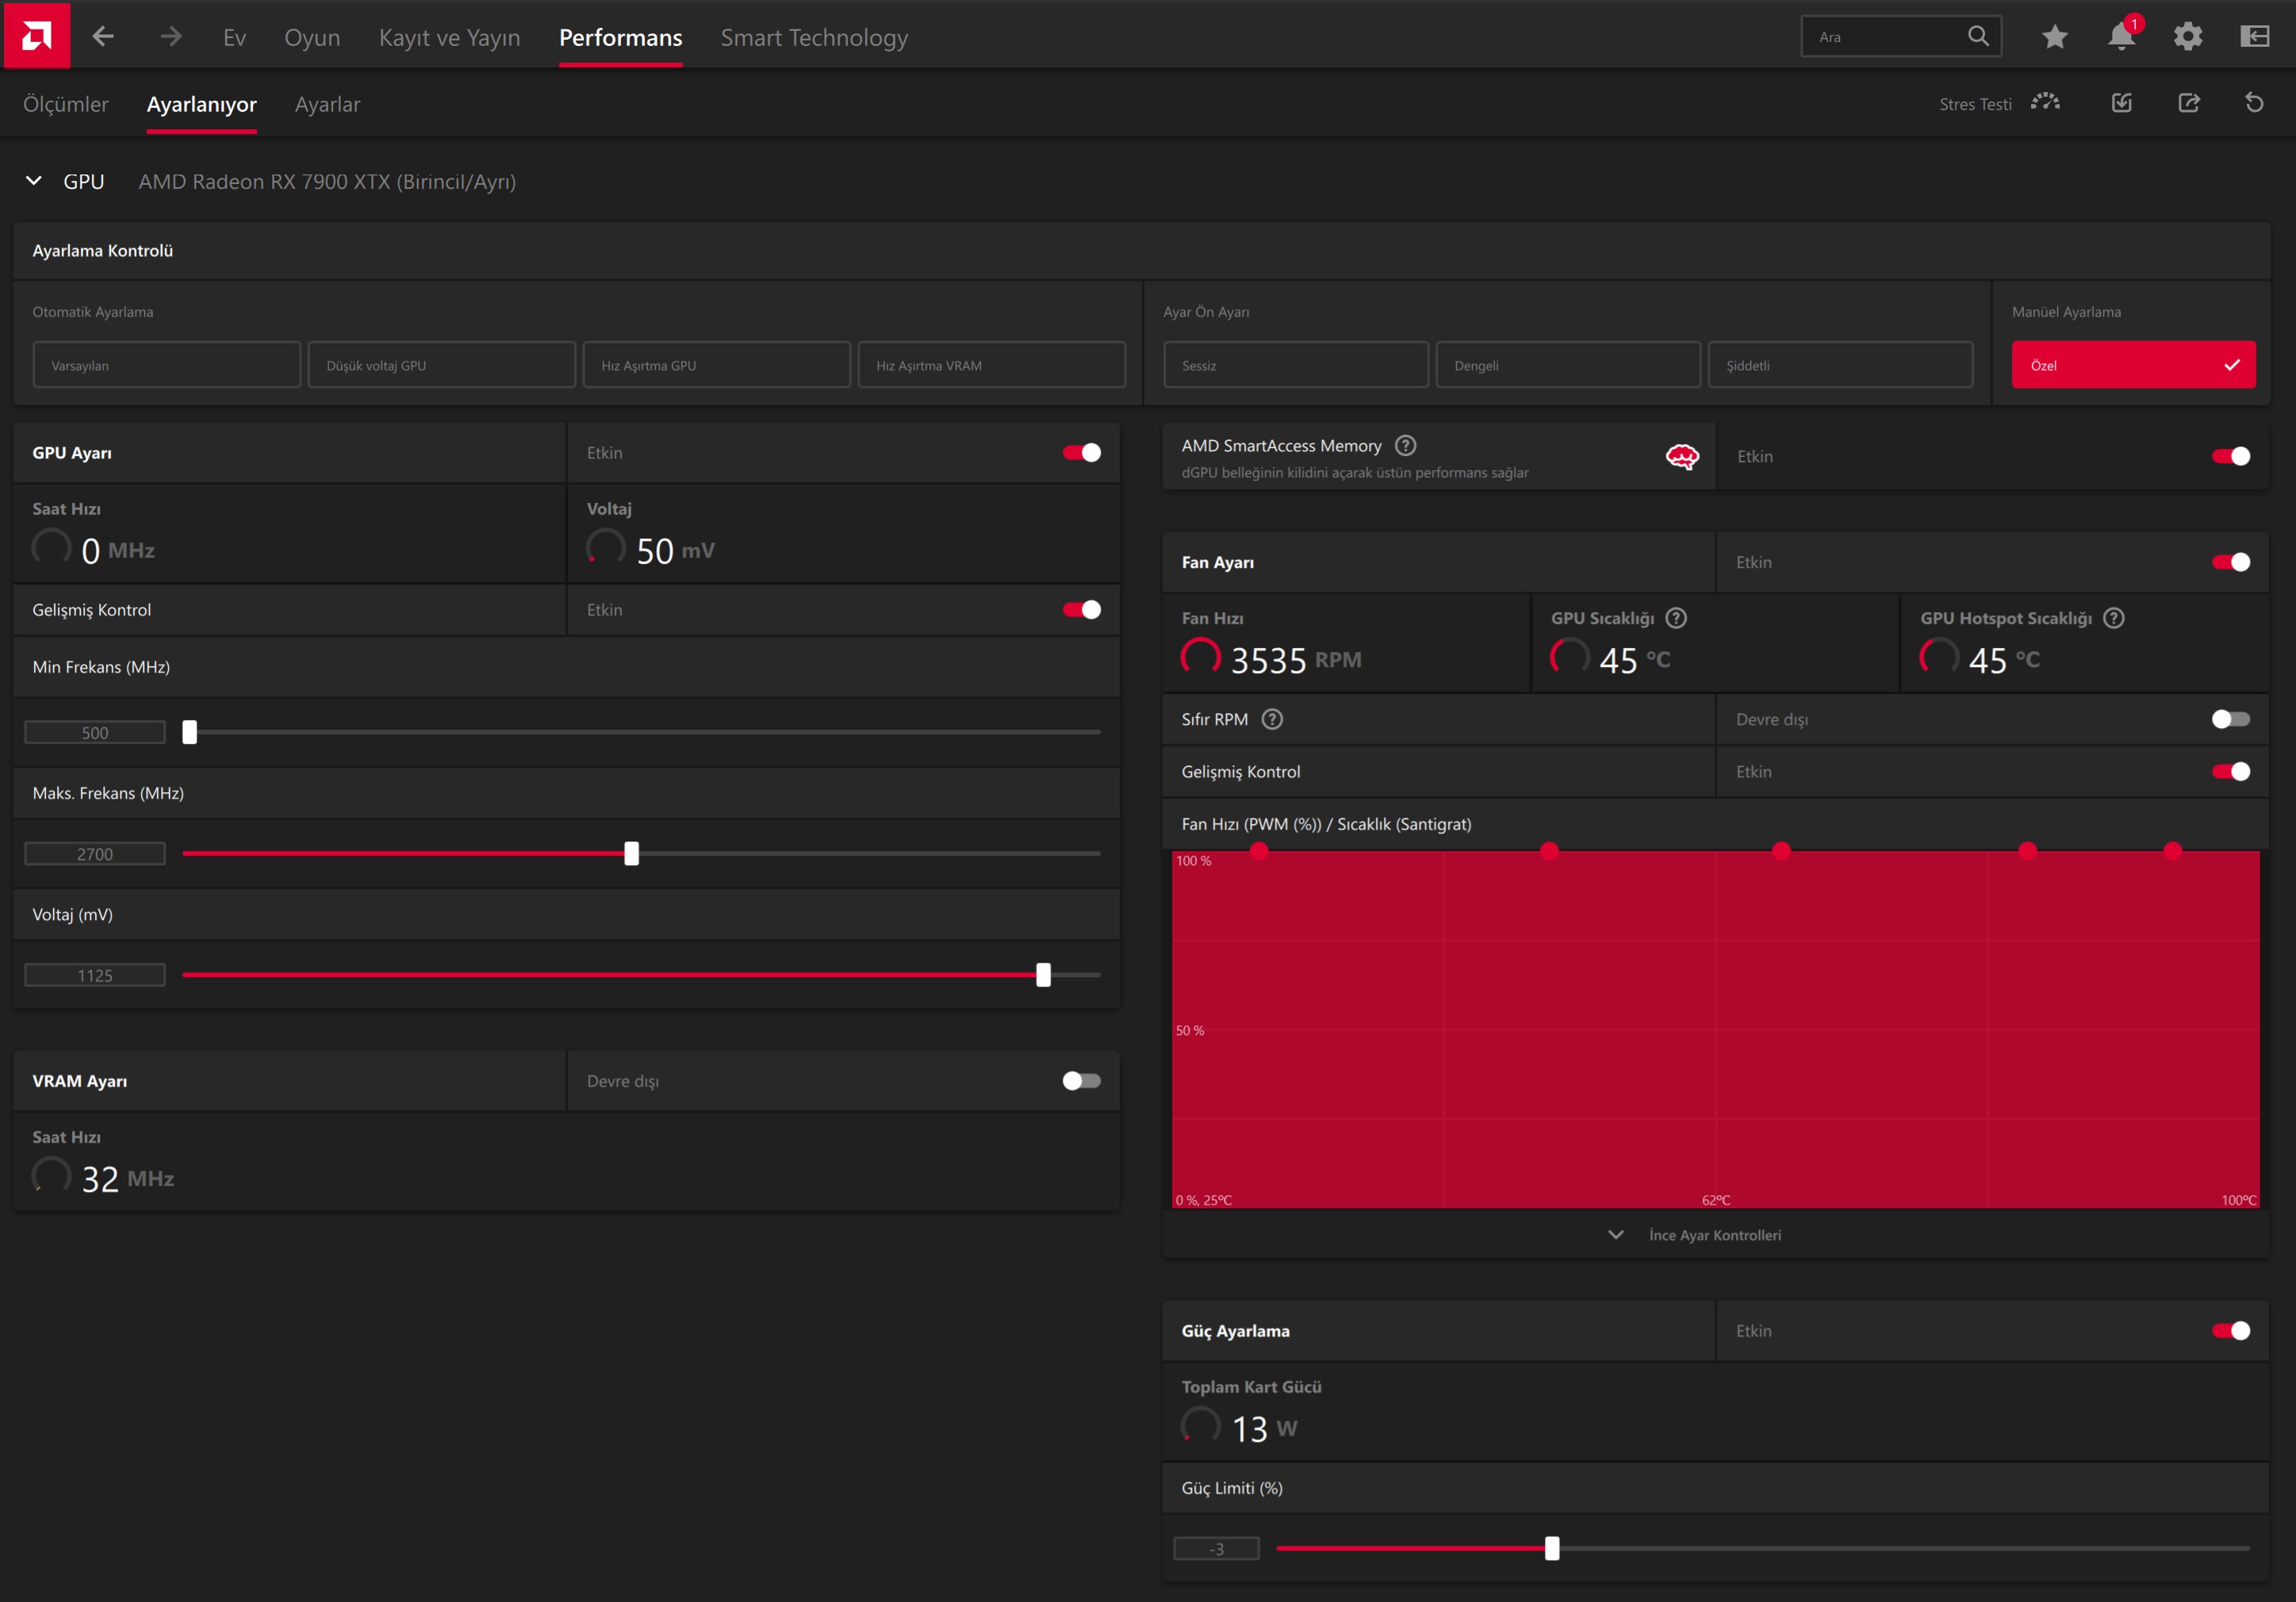This screenshot has width=2296, height=1602.
Task: Open settings gear icon
Action: [x=2187, y=37]
